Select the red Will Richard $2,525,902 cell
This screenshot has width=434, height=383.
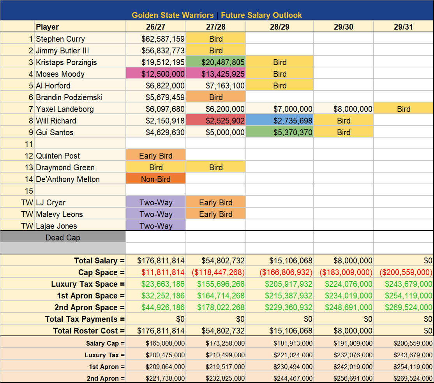[215, 120]
